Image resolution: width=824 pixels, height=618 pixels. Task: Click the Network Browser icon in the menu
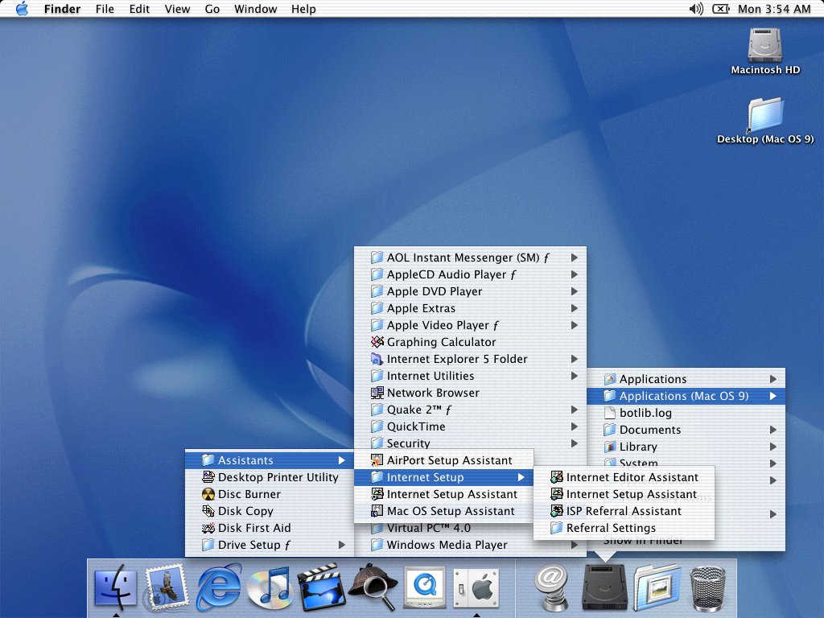pyautogui.click(x=377, y=393)
